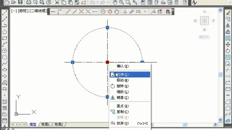Select the Ellipse draw tool
This screenshot has width=232, height=130.
tap(5, 70)
